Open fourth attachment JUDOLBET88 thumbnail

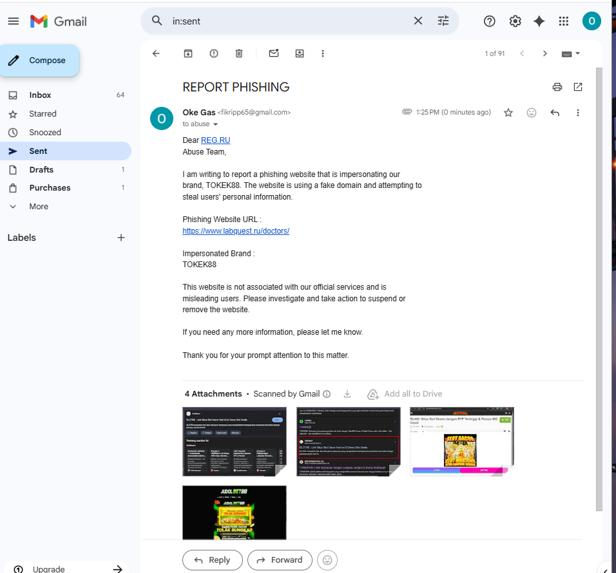point(235,512)
